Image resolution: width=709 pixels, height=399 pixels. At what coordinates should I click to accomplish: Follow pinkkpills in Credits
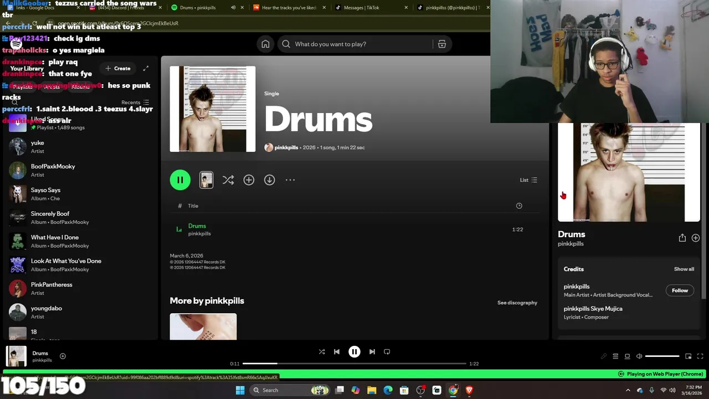pyautogui.click(x=680, y=290)
